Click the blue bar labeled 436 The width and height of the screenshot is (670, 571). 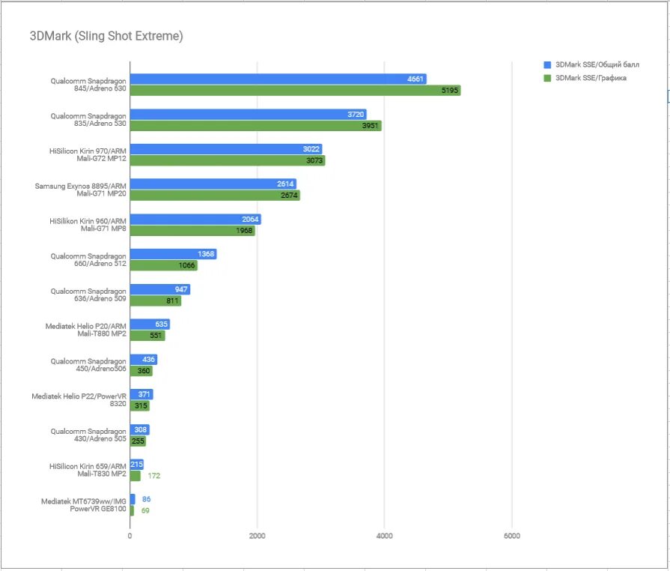coord(144,359)
